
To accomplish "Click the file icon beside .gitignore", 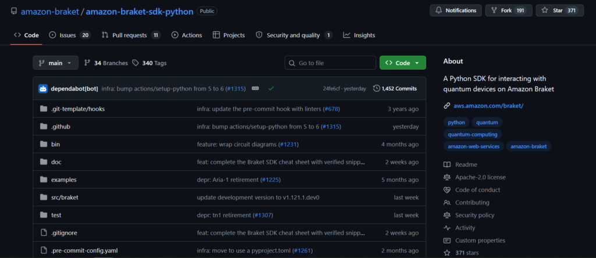I will 43,232.
